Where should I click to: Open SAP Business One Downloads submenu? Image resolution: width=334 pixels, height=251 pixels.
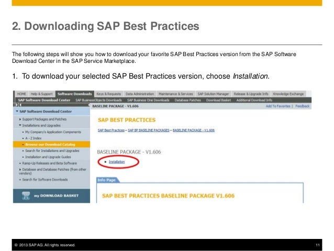point(148,100)
